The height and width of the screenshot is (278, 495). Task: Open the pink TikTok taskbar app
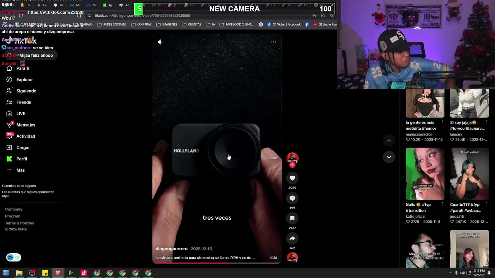point(84,273)
